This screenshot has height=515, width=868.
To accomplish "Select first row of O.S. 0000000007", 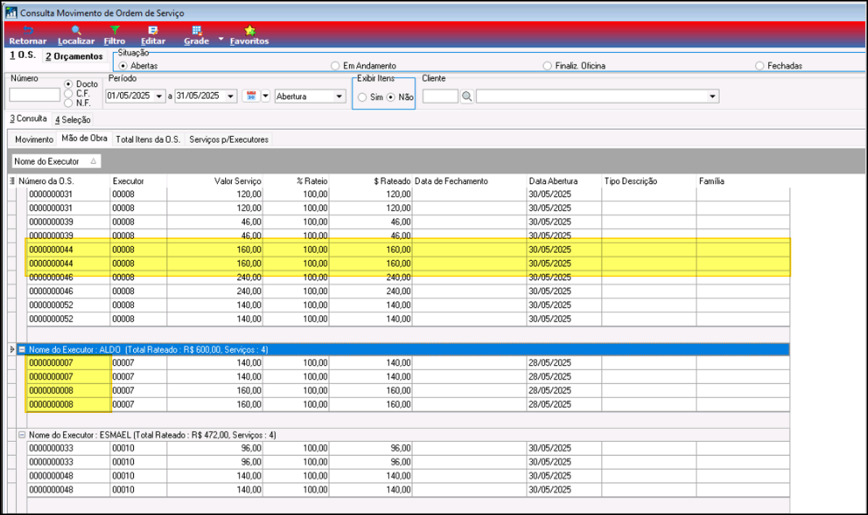I will (408, 363).
